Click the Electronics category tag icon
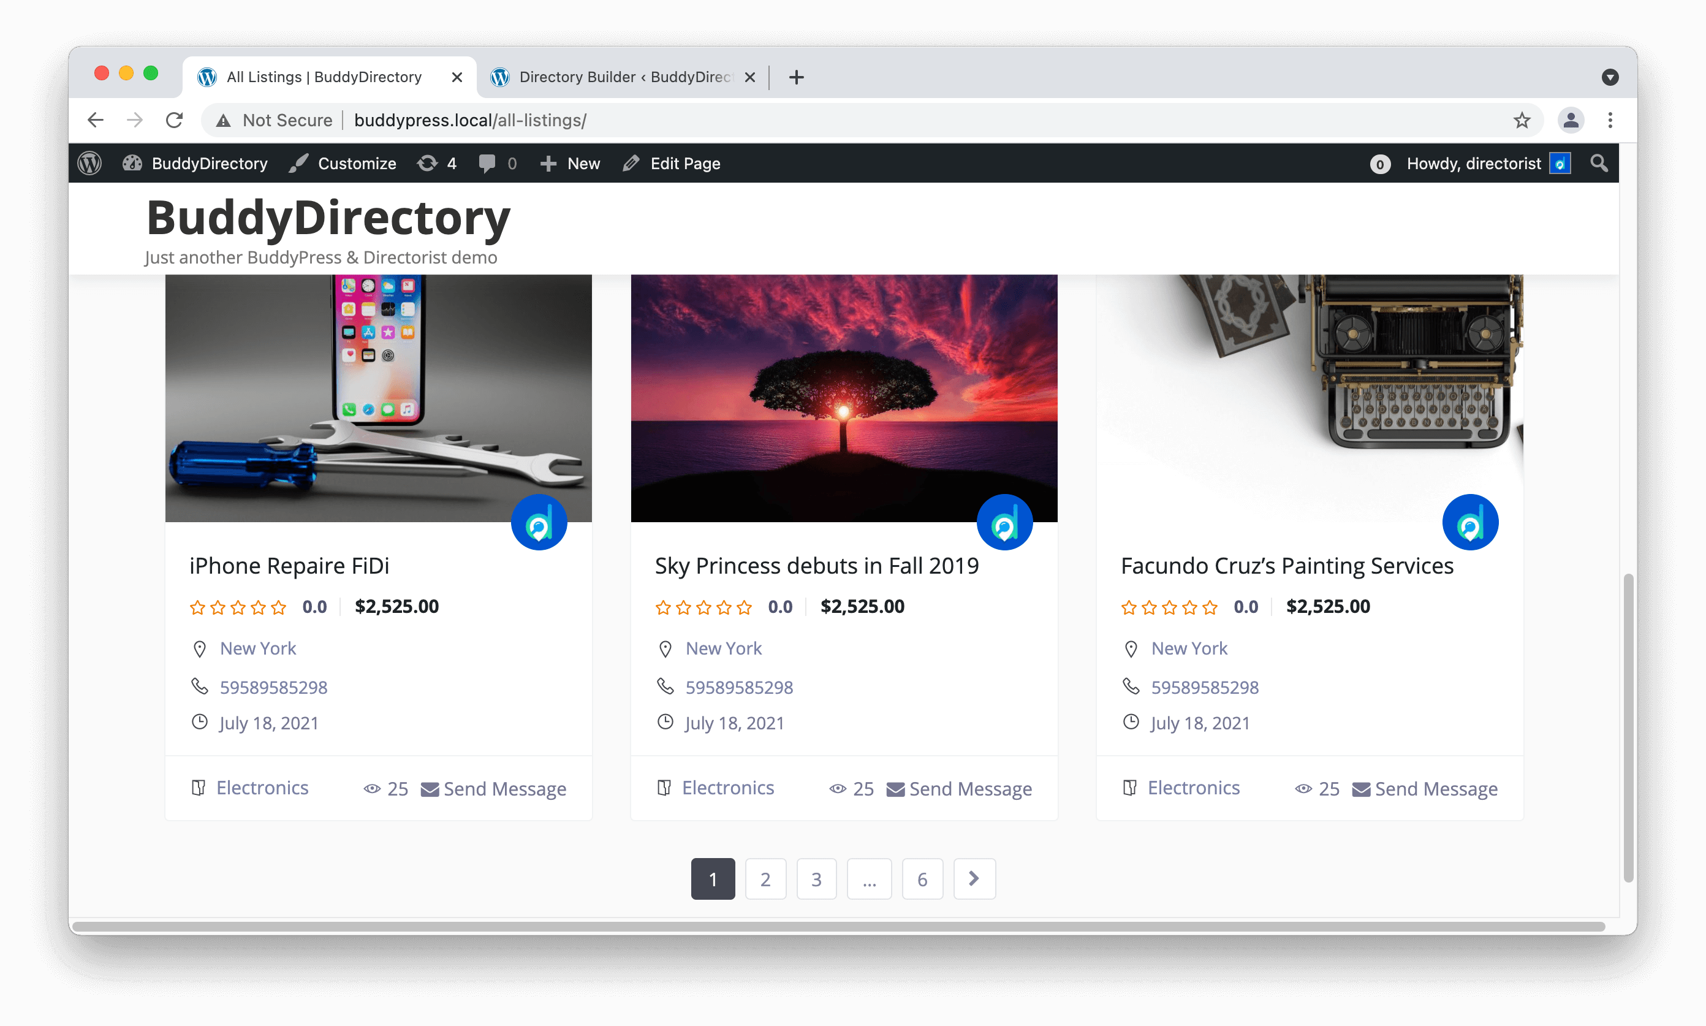The width and height of the screenshot is (1706, 1026). coord(199,788)
